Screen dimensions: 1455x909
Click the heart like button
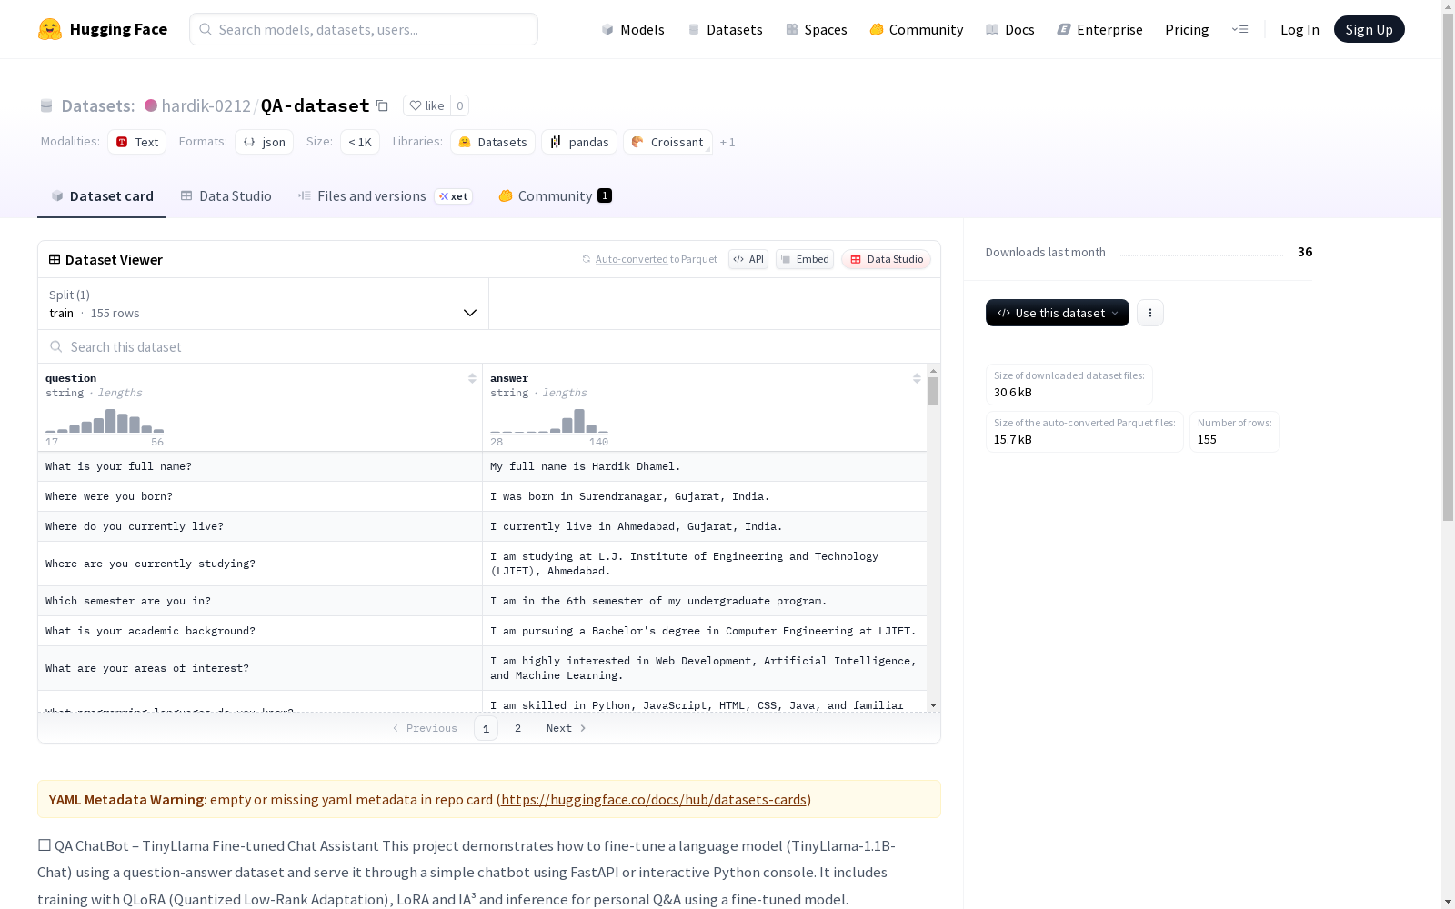coord(426,105)
